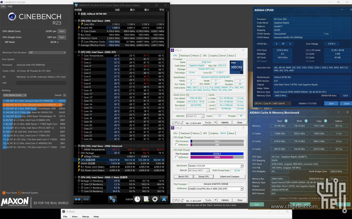The width and height of the screenshot is (352, 219).
Task: Click the Cinebench sphere logo icon
Action: pos(12,17)
